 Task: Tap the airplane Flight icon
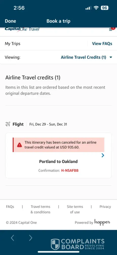[x=8, y=124]
